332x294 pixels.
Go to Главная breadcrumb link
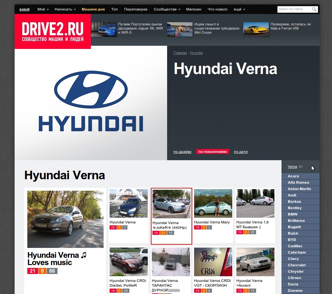(180, 53)
